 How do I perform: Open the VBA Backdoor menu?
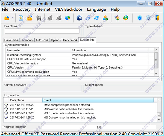[x=69, y=9]
